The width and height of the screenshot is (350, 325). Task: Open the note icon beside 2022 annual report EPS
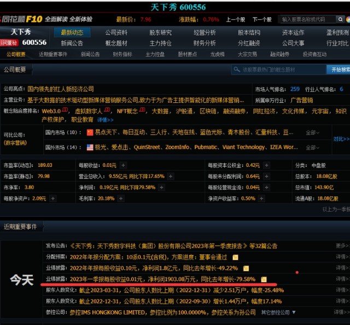coord(246,268)
